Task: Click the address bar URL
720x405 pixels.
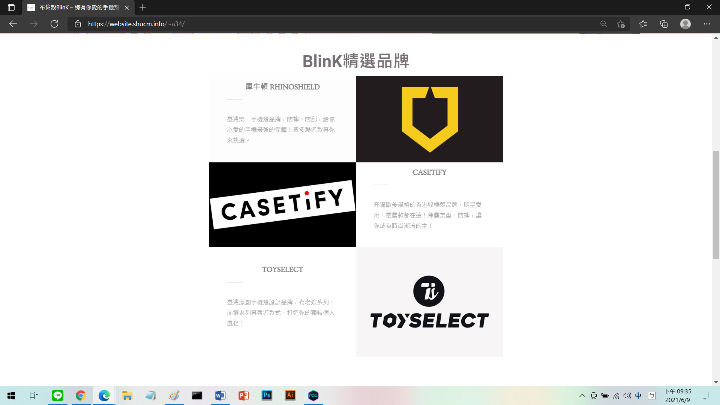Action: point(136,24)
